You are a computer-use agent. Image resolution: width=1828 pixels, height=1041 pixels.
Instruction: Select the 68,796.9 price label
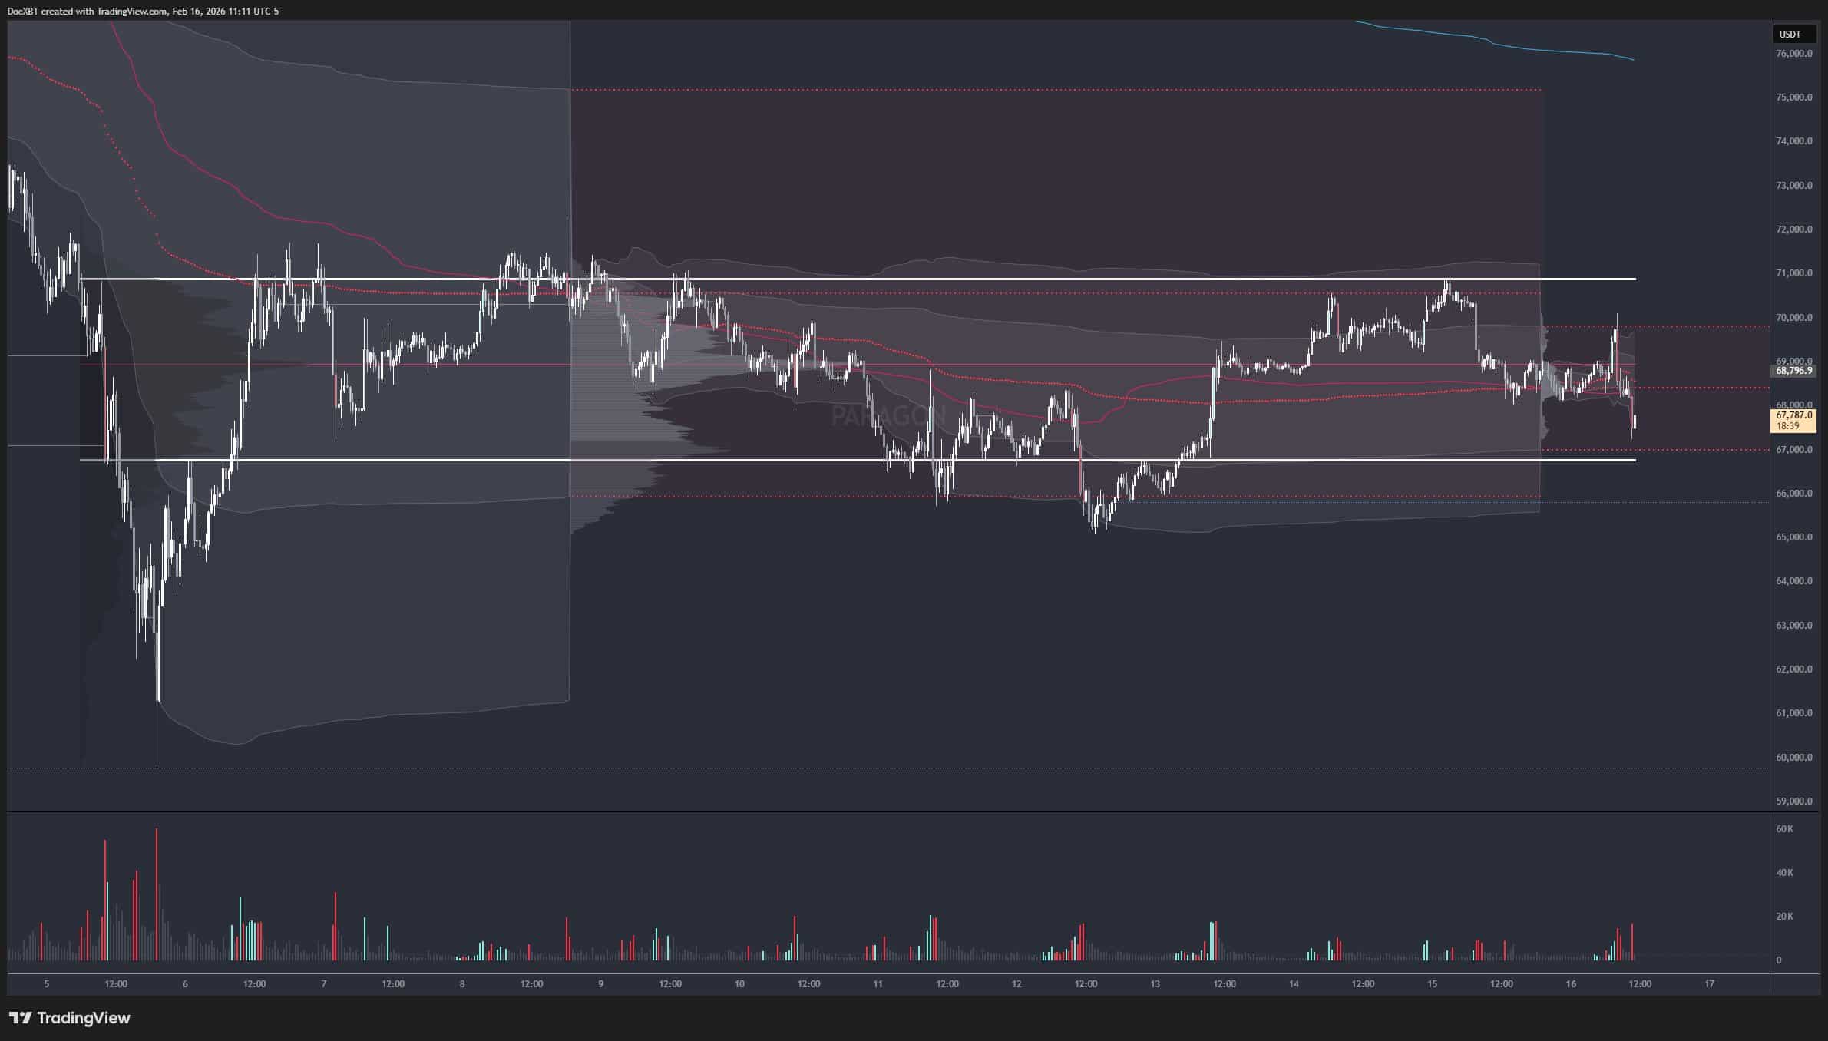pyautogui.click(x=1794, y=371)
